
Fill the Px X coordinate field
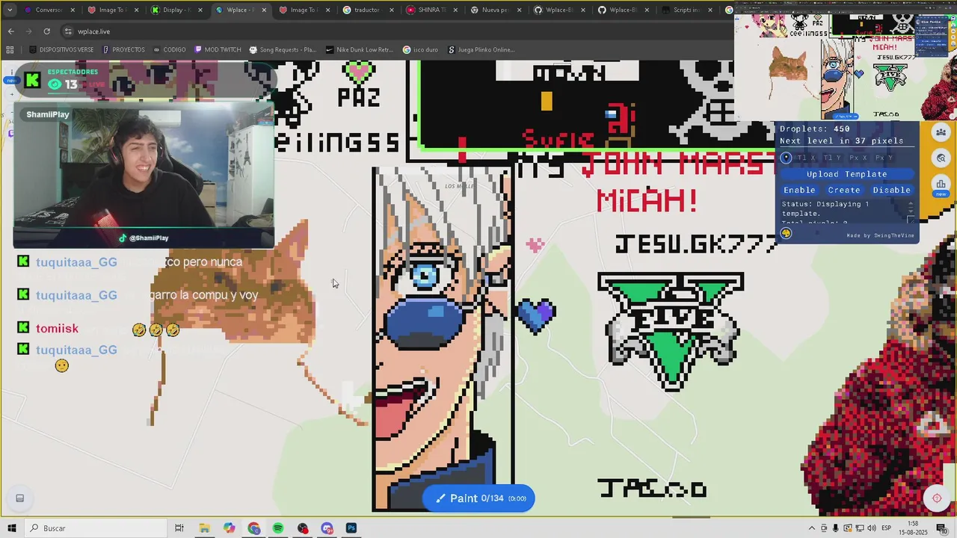tap(858, 158)
